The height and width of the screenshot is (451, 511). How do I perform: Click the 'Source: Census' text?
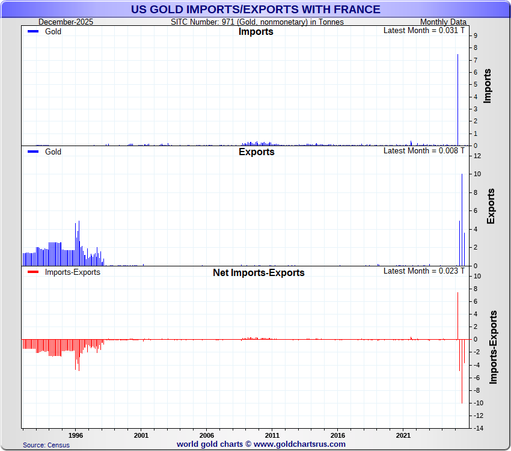click(x=46, y=445)
